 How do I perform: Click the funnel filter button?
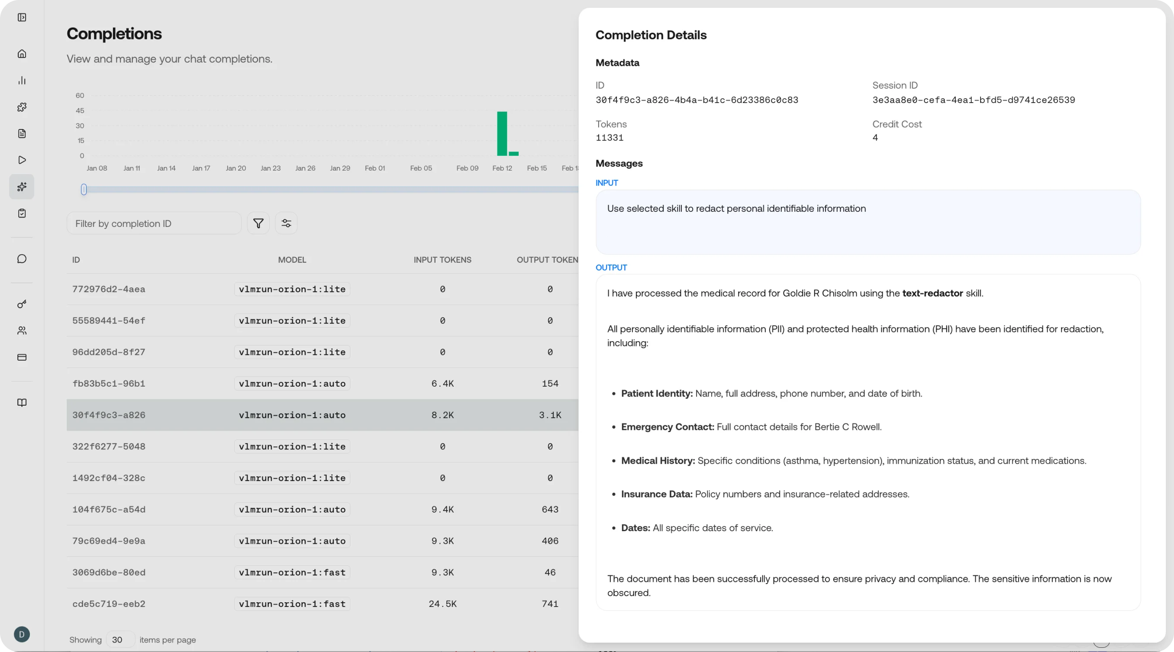coord(258,223)
